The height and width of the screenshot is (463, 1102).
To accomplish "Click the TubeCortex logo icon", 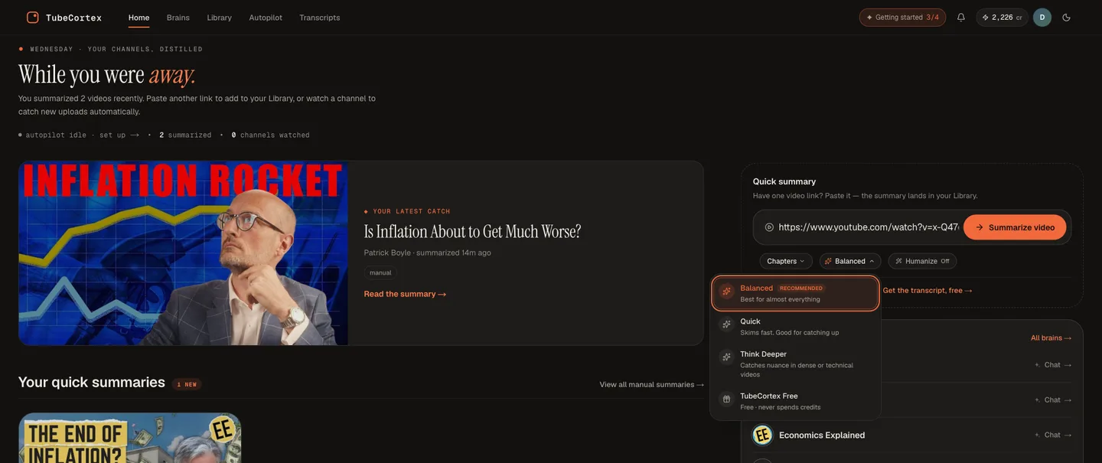I will (33, 18).
